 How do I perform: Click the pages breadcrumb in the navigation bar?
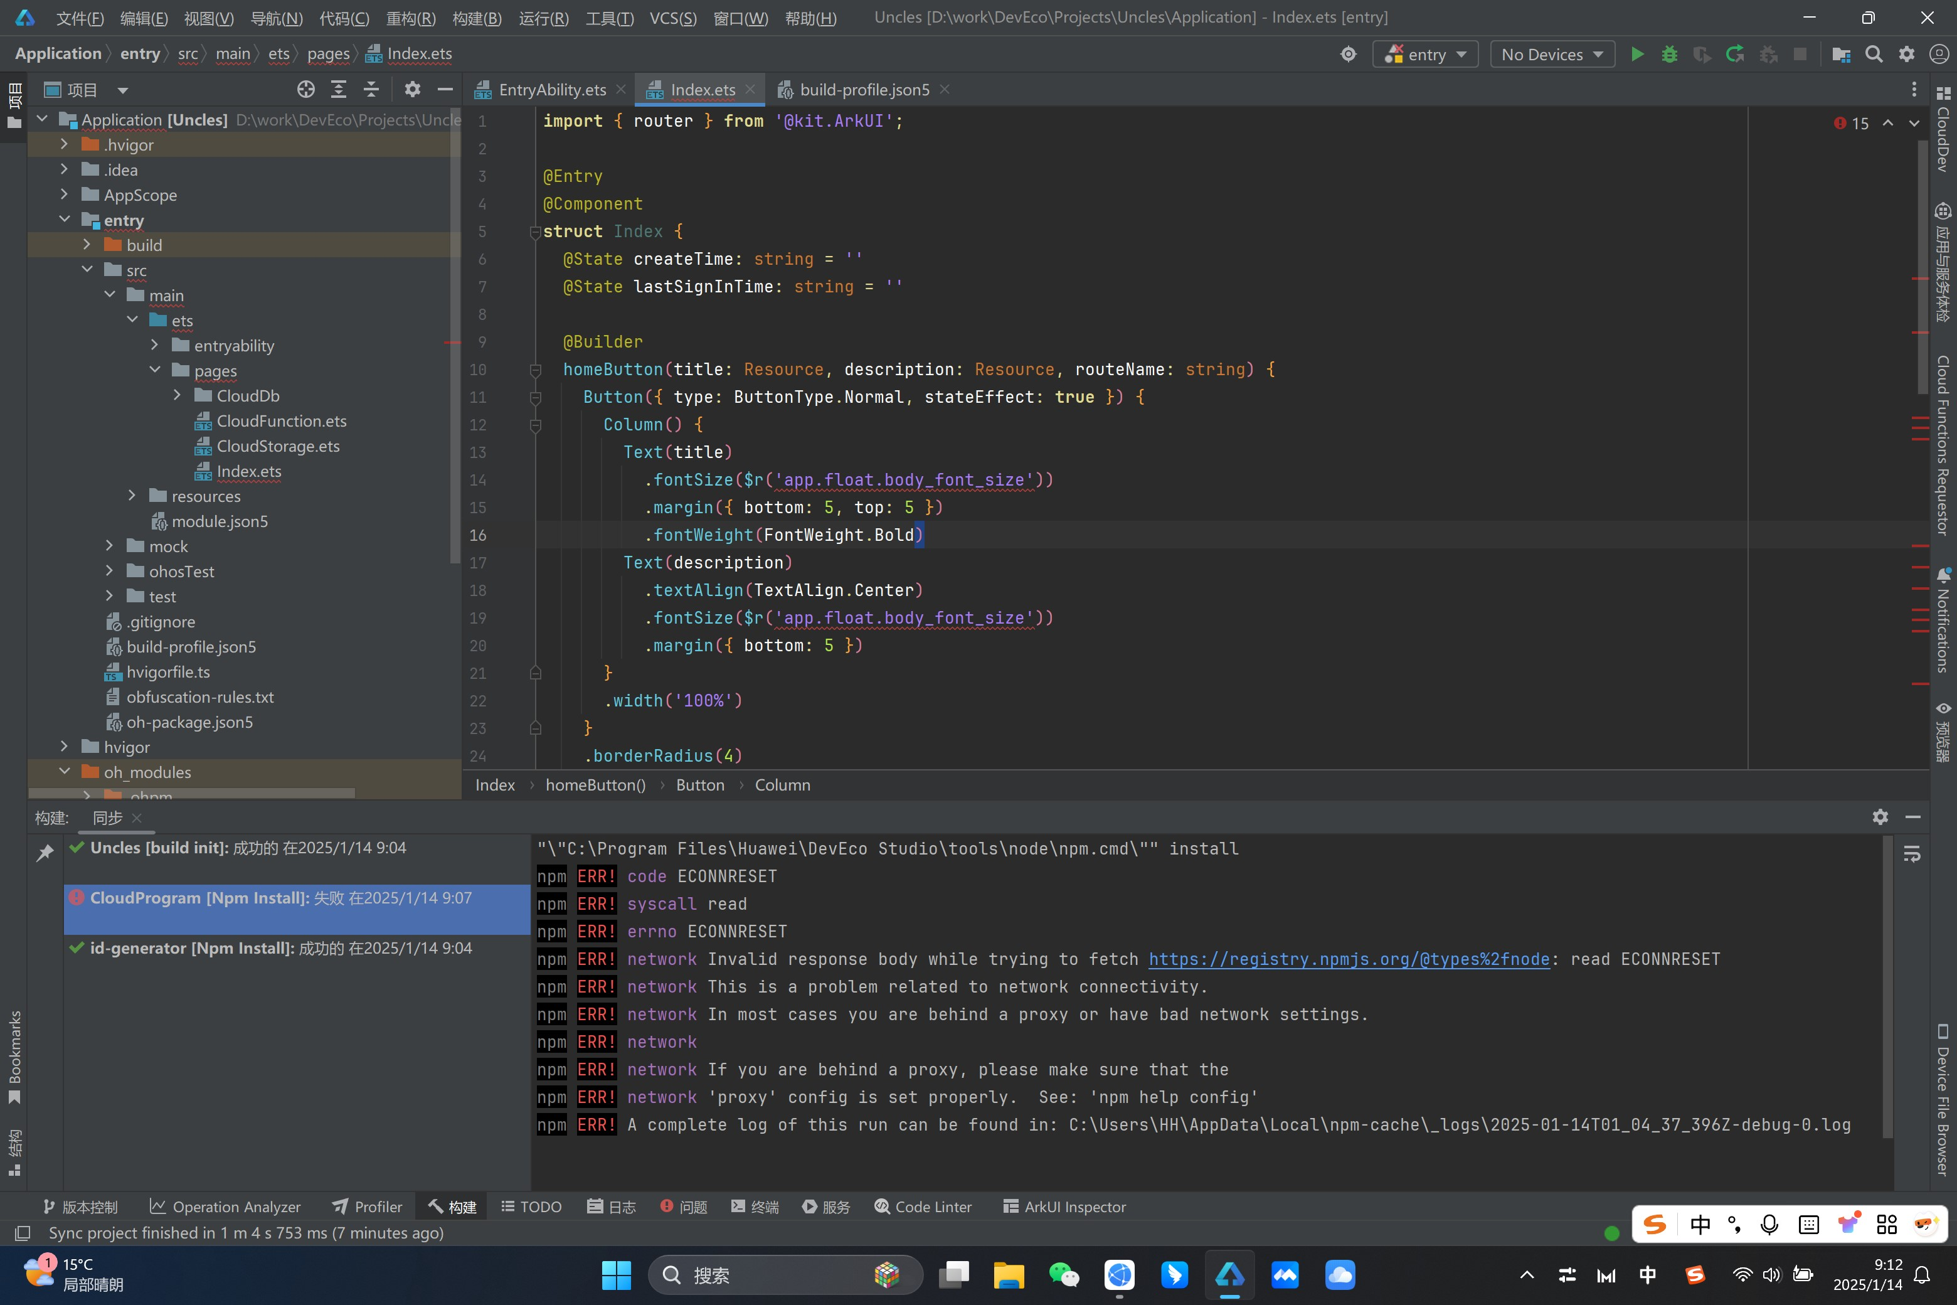(328, 53)
